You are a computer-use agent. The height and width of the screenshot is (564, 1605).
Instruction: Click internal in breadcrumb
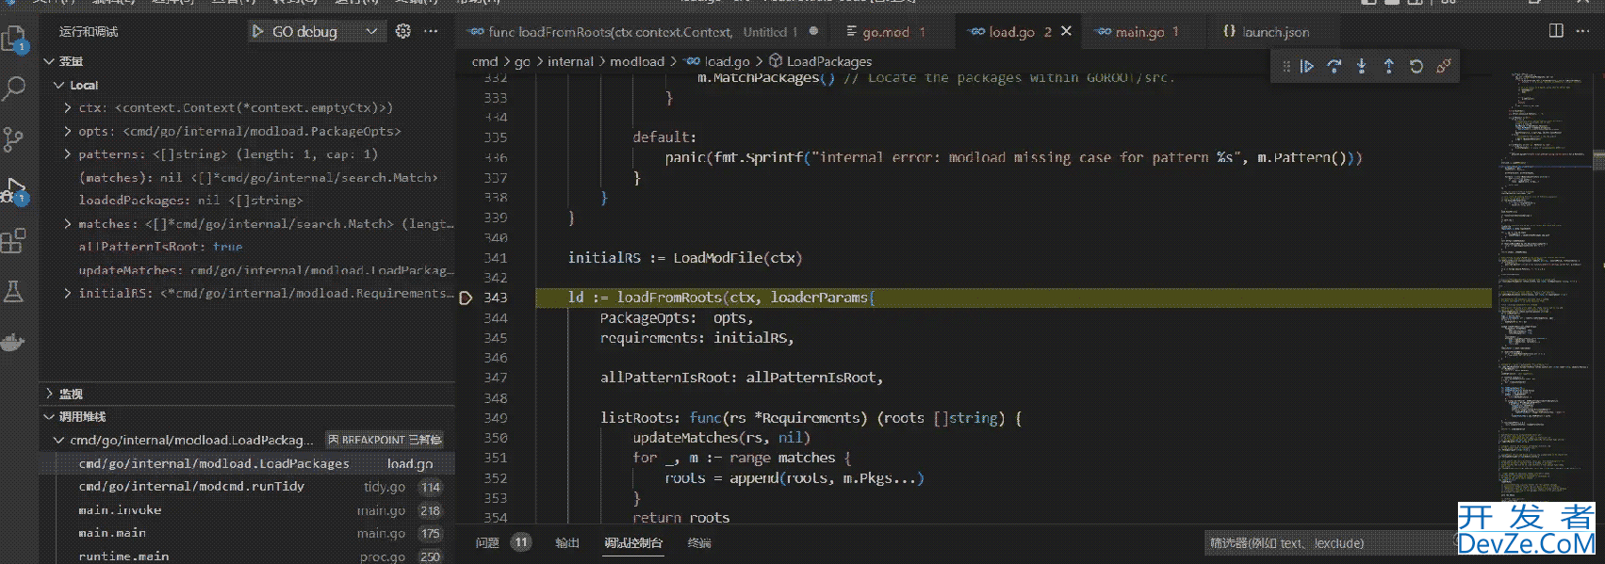tap(570, 61)
